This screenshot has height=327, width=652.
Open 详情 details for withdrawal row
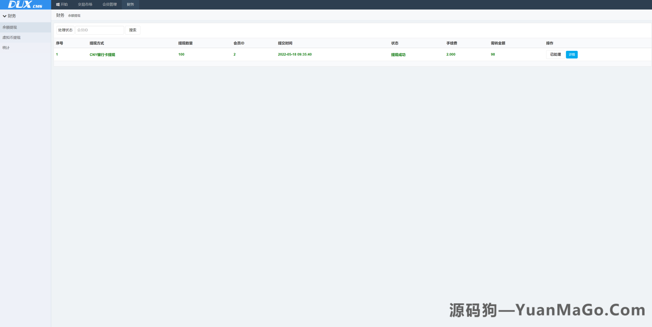[572, 54]
